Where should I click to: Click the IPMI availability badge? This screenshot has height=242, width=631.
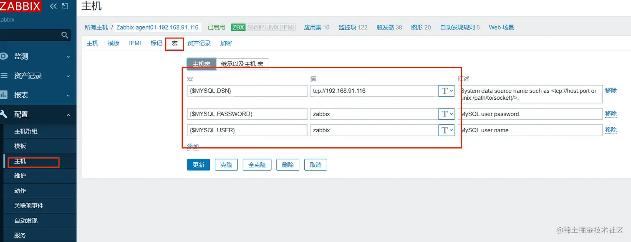(288, 27)
